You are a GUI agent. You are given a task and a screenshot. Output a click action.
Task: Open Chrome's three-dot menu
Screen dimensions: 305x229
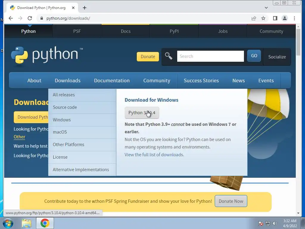(x=294, y=18)
